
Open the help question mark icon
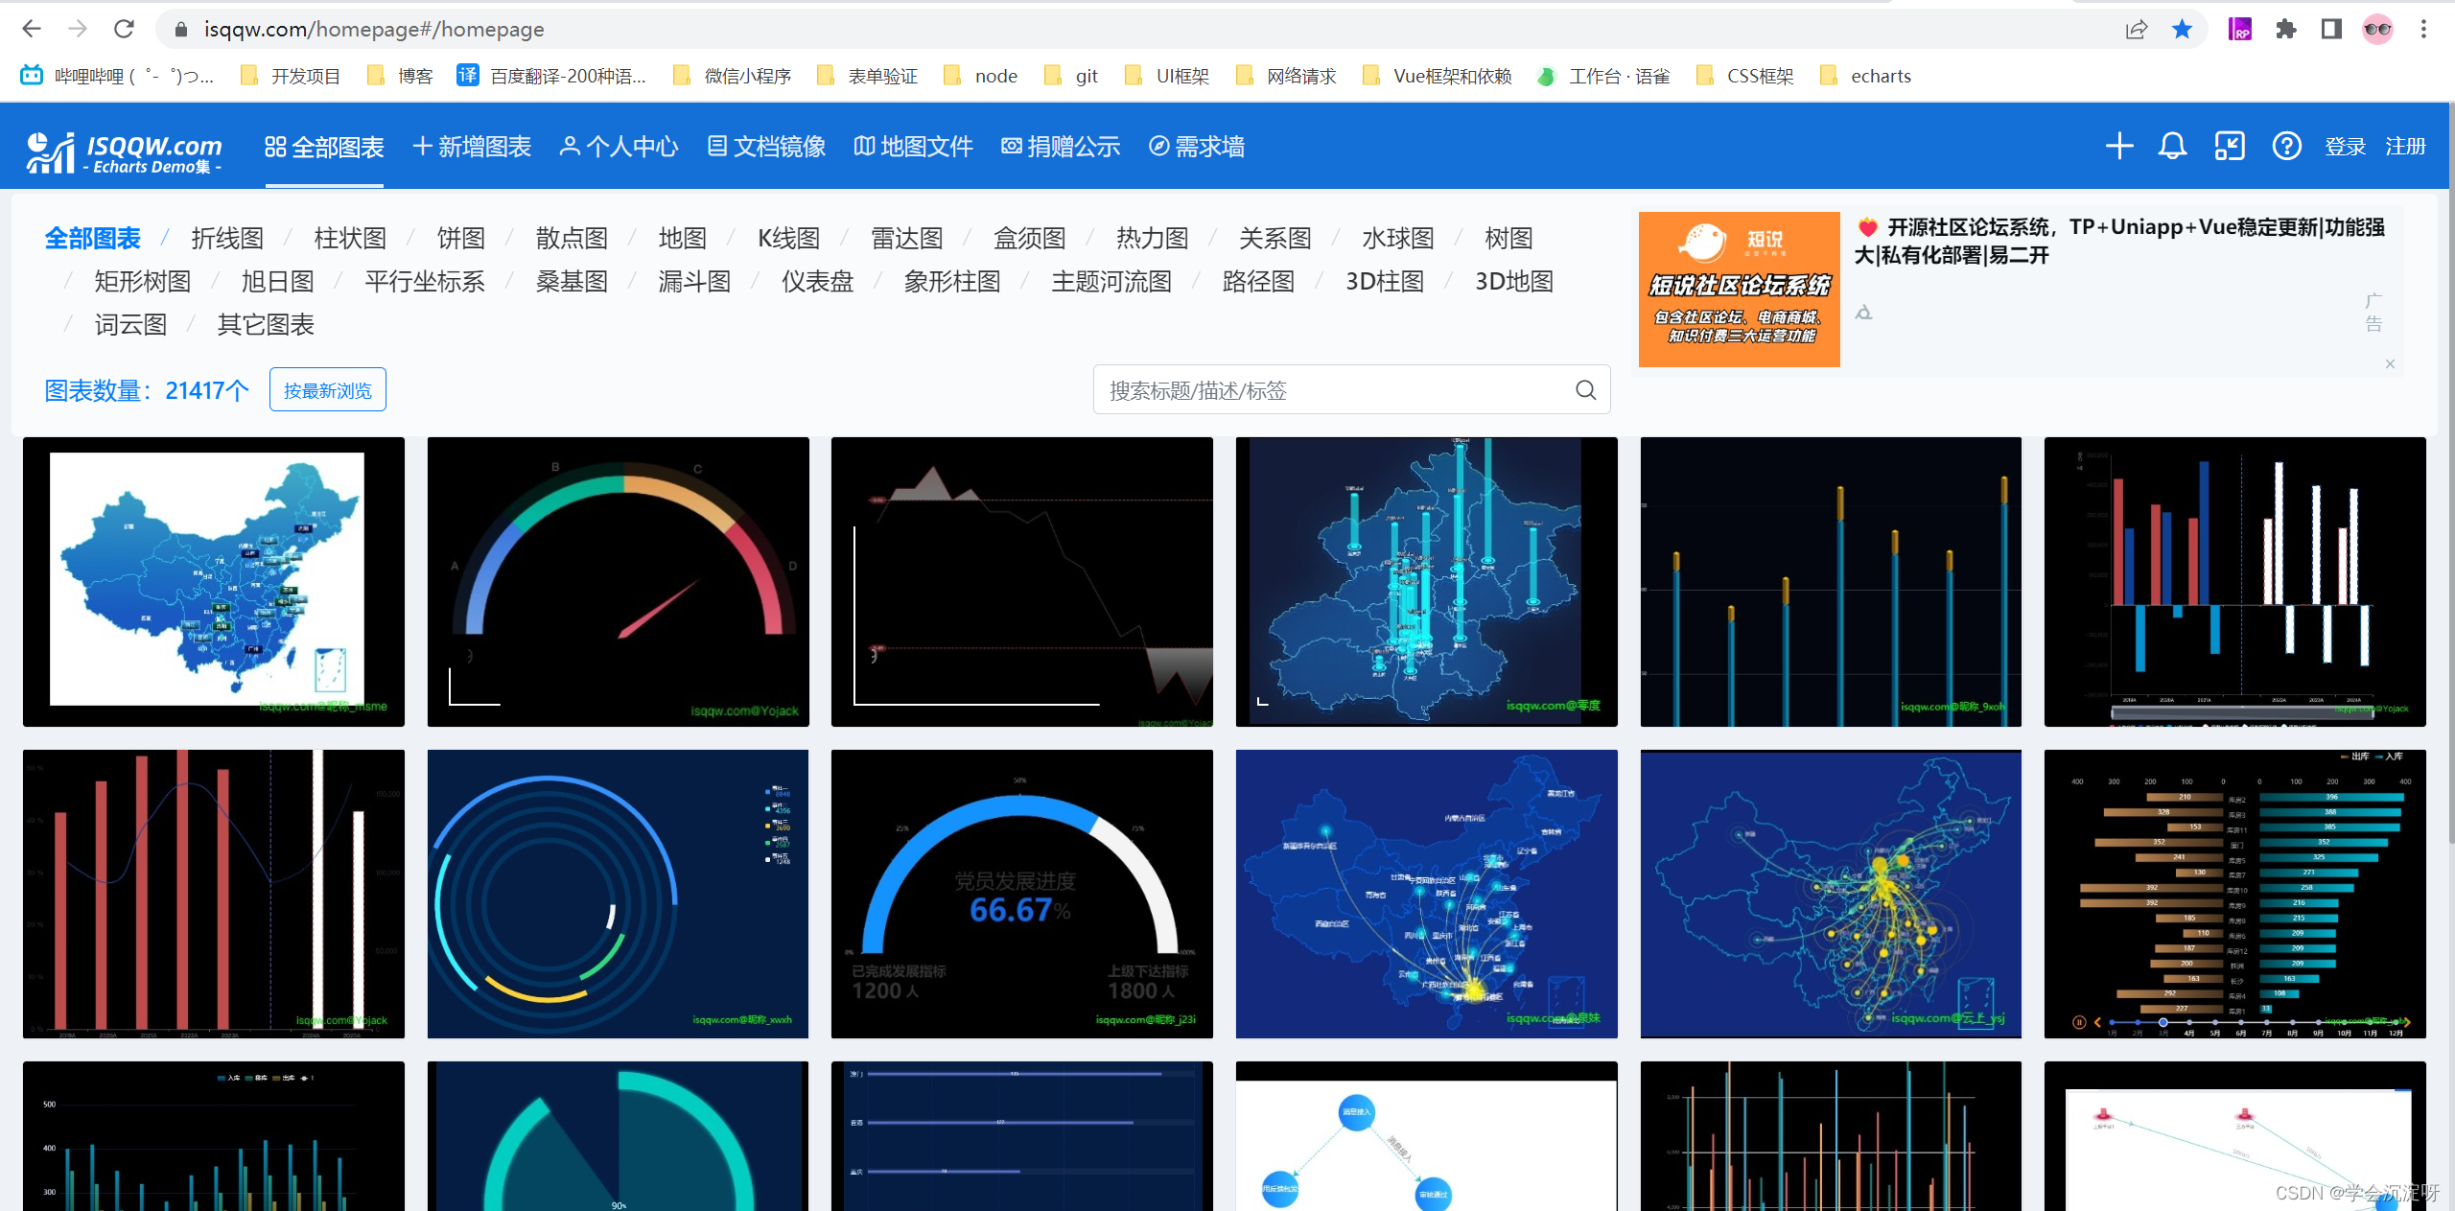[x=2286, y=146]
